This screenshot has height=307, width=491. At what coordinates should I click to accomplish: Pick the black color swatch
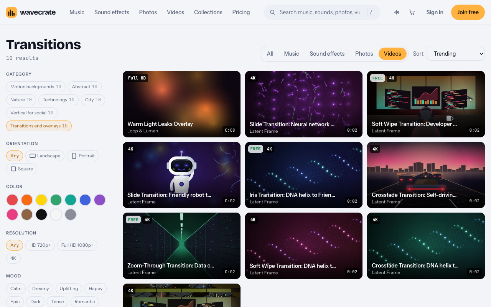[41, 215]
